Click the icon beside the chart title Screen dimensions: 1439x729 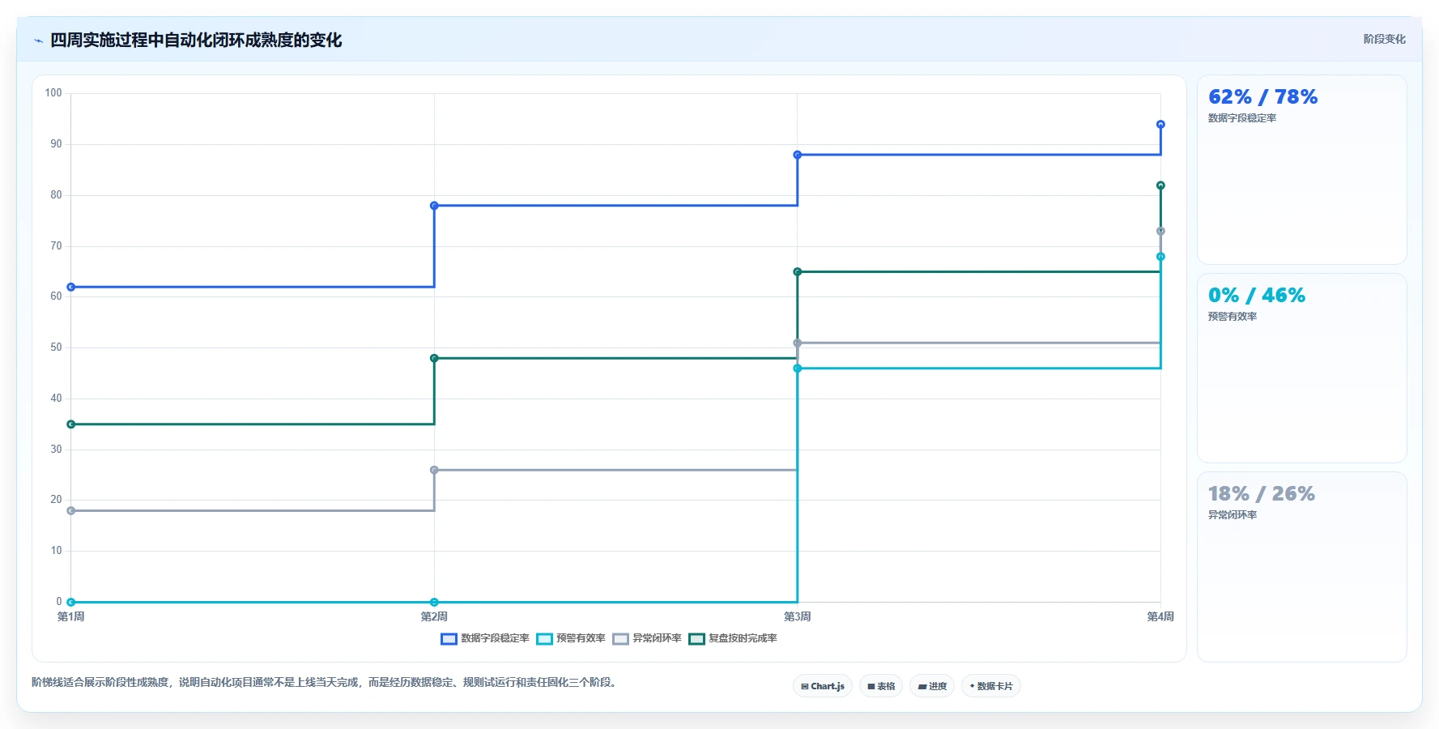[38, 40]
